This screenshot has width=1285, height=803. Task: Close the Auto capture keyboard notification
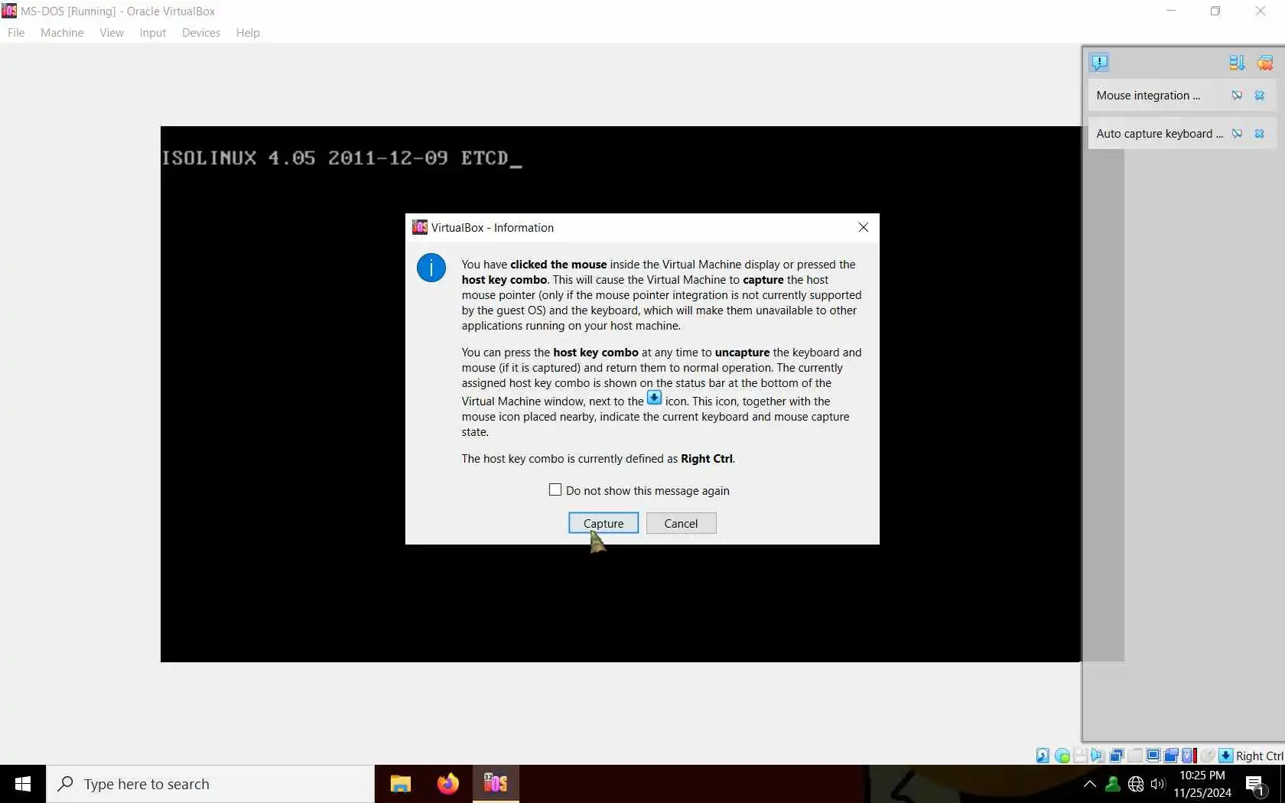click(1260, 134)
